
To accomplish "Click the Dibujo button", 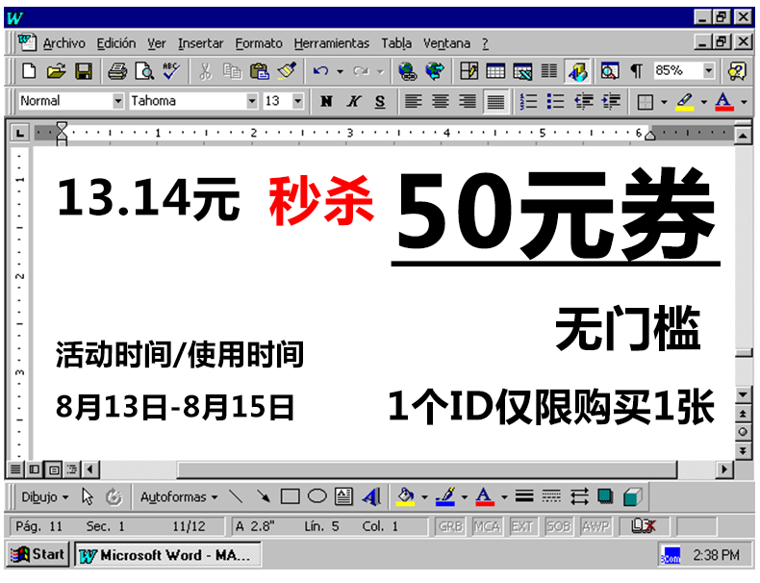I will point(45,497).
